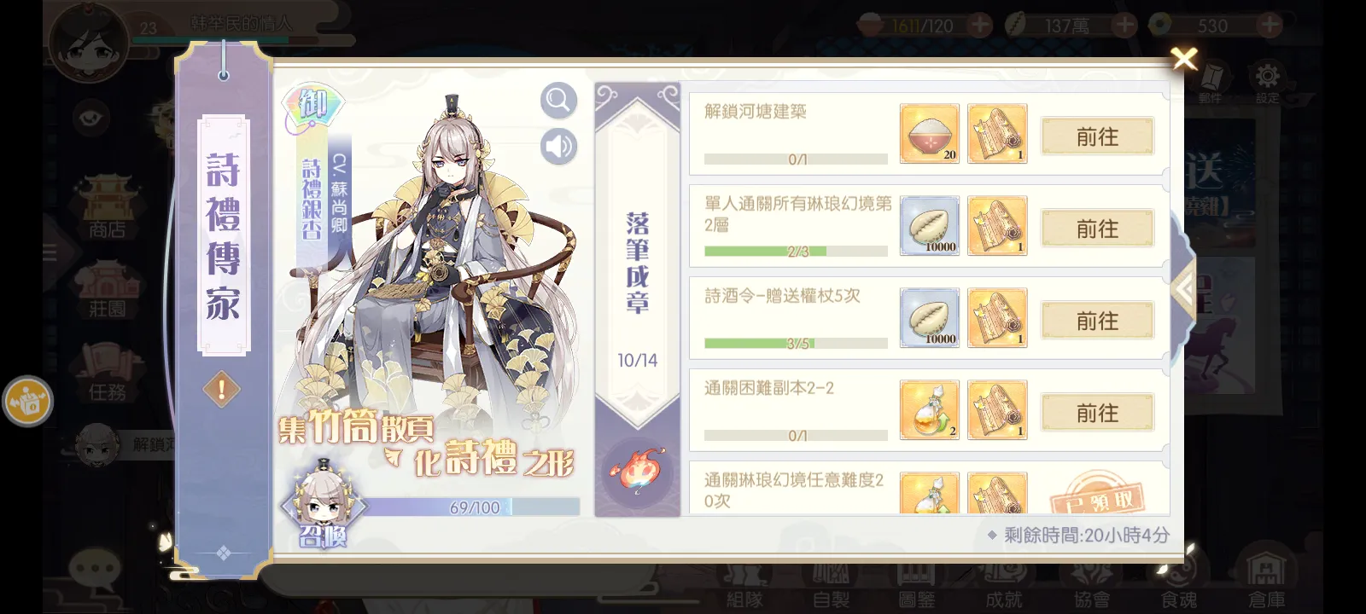Select the flame spirit icon below 落筆成章
1366x614 pixels.
coord(637,469)
